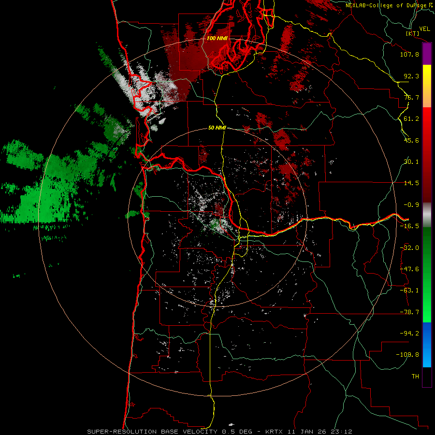Select the 14.5 scale value
The height and width of the screenshot is (435, 435).
(x=411, y=183)
